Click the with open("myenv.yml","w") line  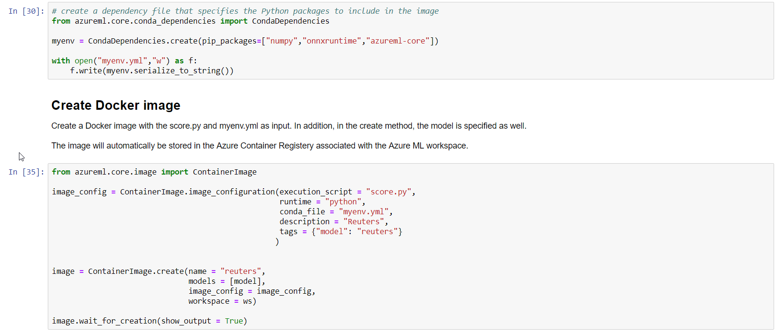pyautogui.click(x=124, y=61)
